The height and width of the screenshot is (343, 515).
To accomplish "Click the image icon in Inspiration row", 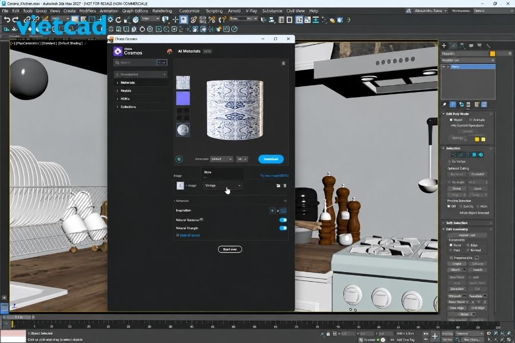I will click(283, 211).
